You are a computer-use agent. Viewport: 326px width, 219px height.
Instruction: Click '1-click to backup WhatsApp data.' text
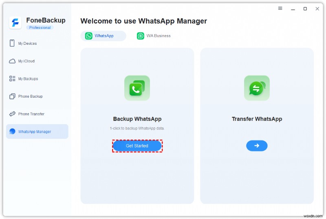coord(137,128)
